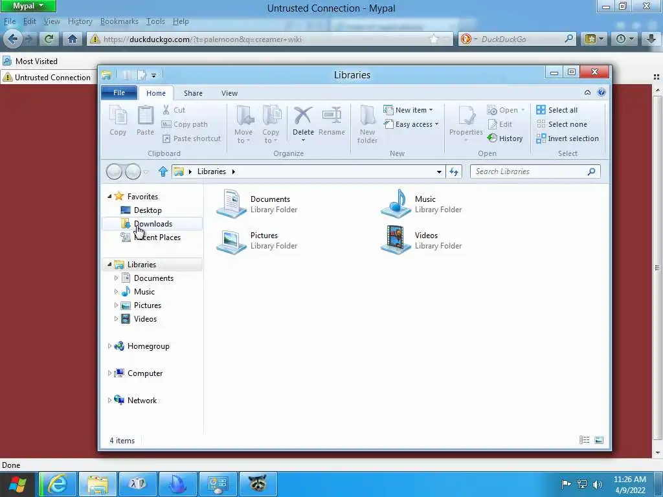The height and width of the screenshot is (497, 663).
Task: Select Recent Places in Favorites
Action: click(157, 237)
